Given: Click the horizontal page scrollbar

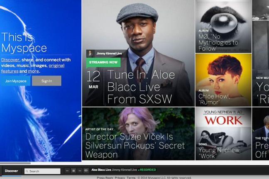Looking at the screenshot, I should coord(15,163).
